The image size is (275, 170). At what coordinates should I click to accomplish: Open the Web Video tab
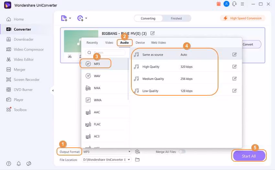pos(159,43)
